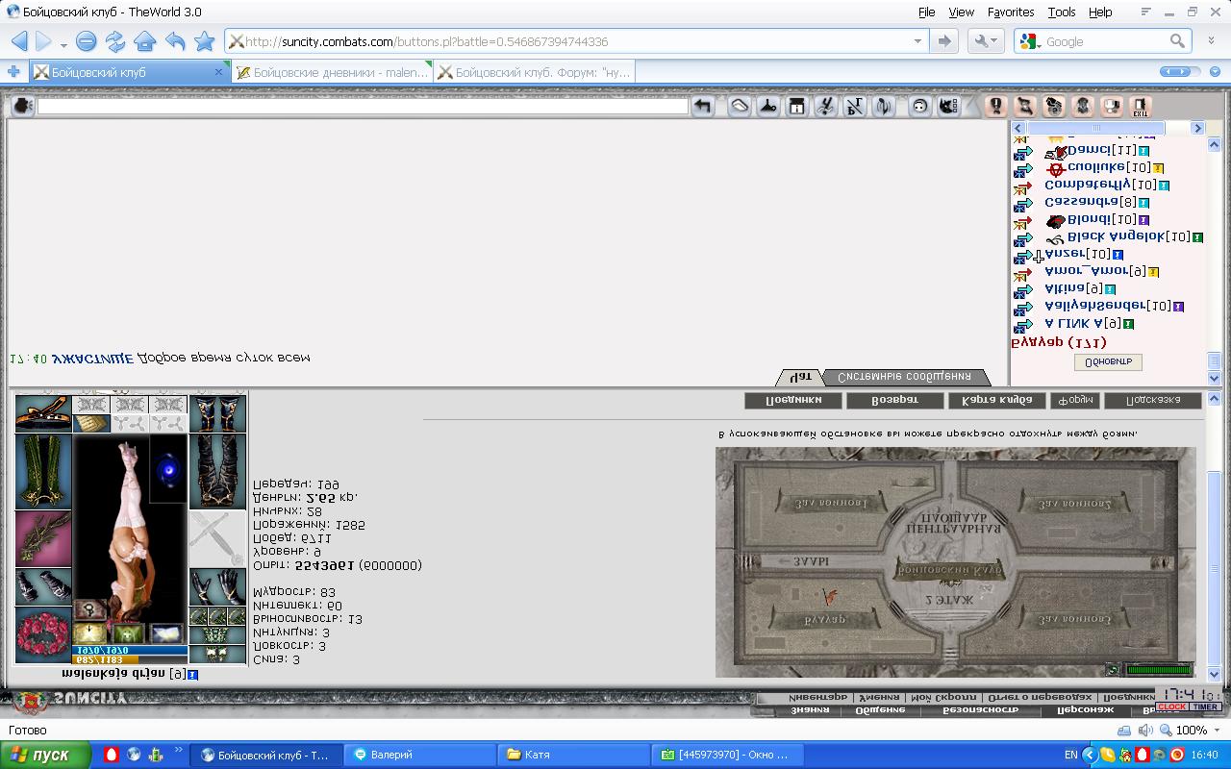Image resolution: width=1231 pixels, height=769 pixels.
Task: Click the exclamation mark icon in the game toolbar
Action: (x=996, y=107)
